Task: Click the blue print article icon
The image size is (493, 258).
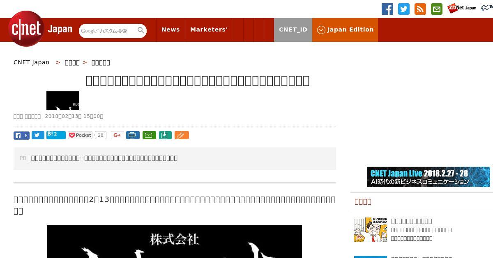Action: 133,135
